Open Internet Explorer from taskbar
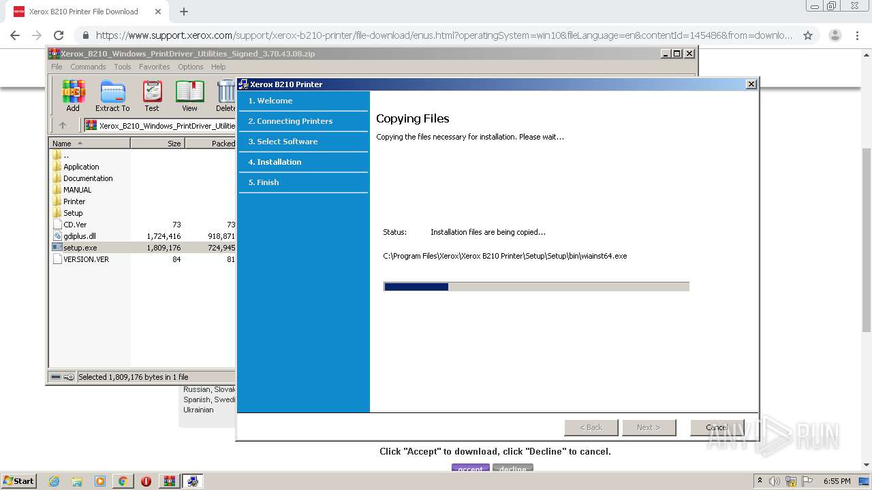 click(54, 481)
